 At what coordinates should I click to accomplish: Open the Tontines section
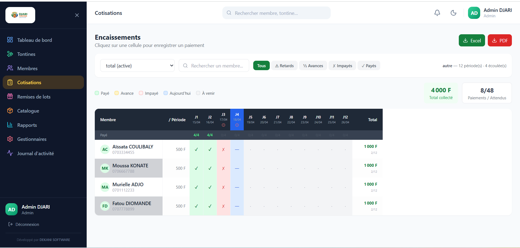tap(26, 54)
